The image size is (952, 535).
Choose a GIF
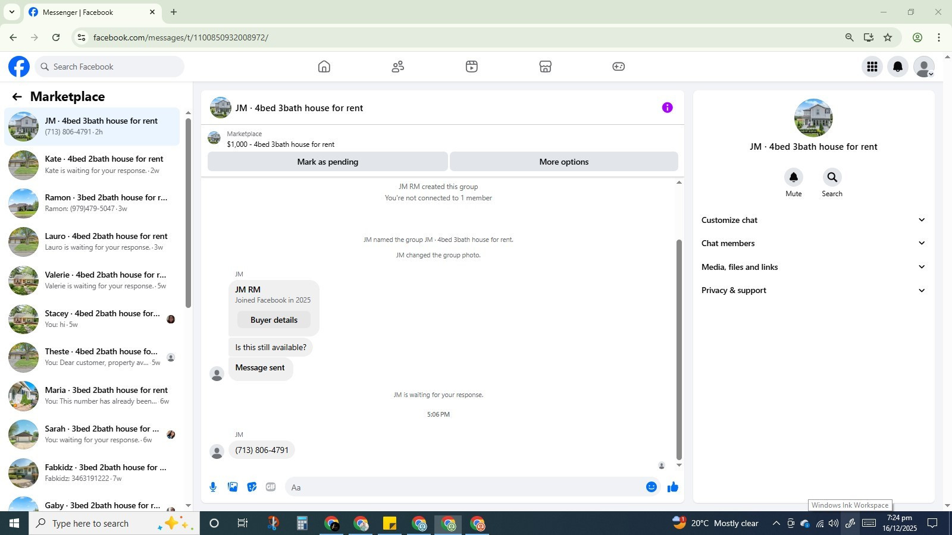click(271, 487)
